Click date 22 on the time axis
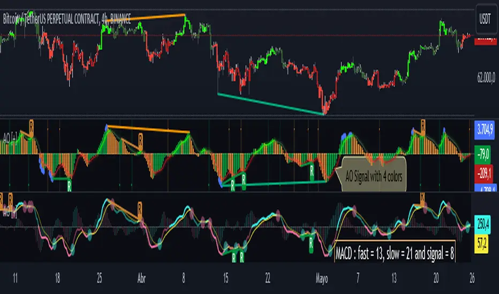Viewport: 499px width, 294px height. click(268, 278)
